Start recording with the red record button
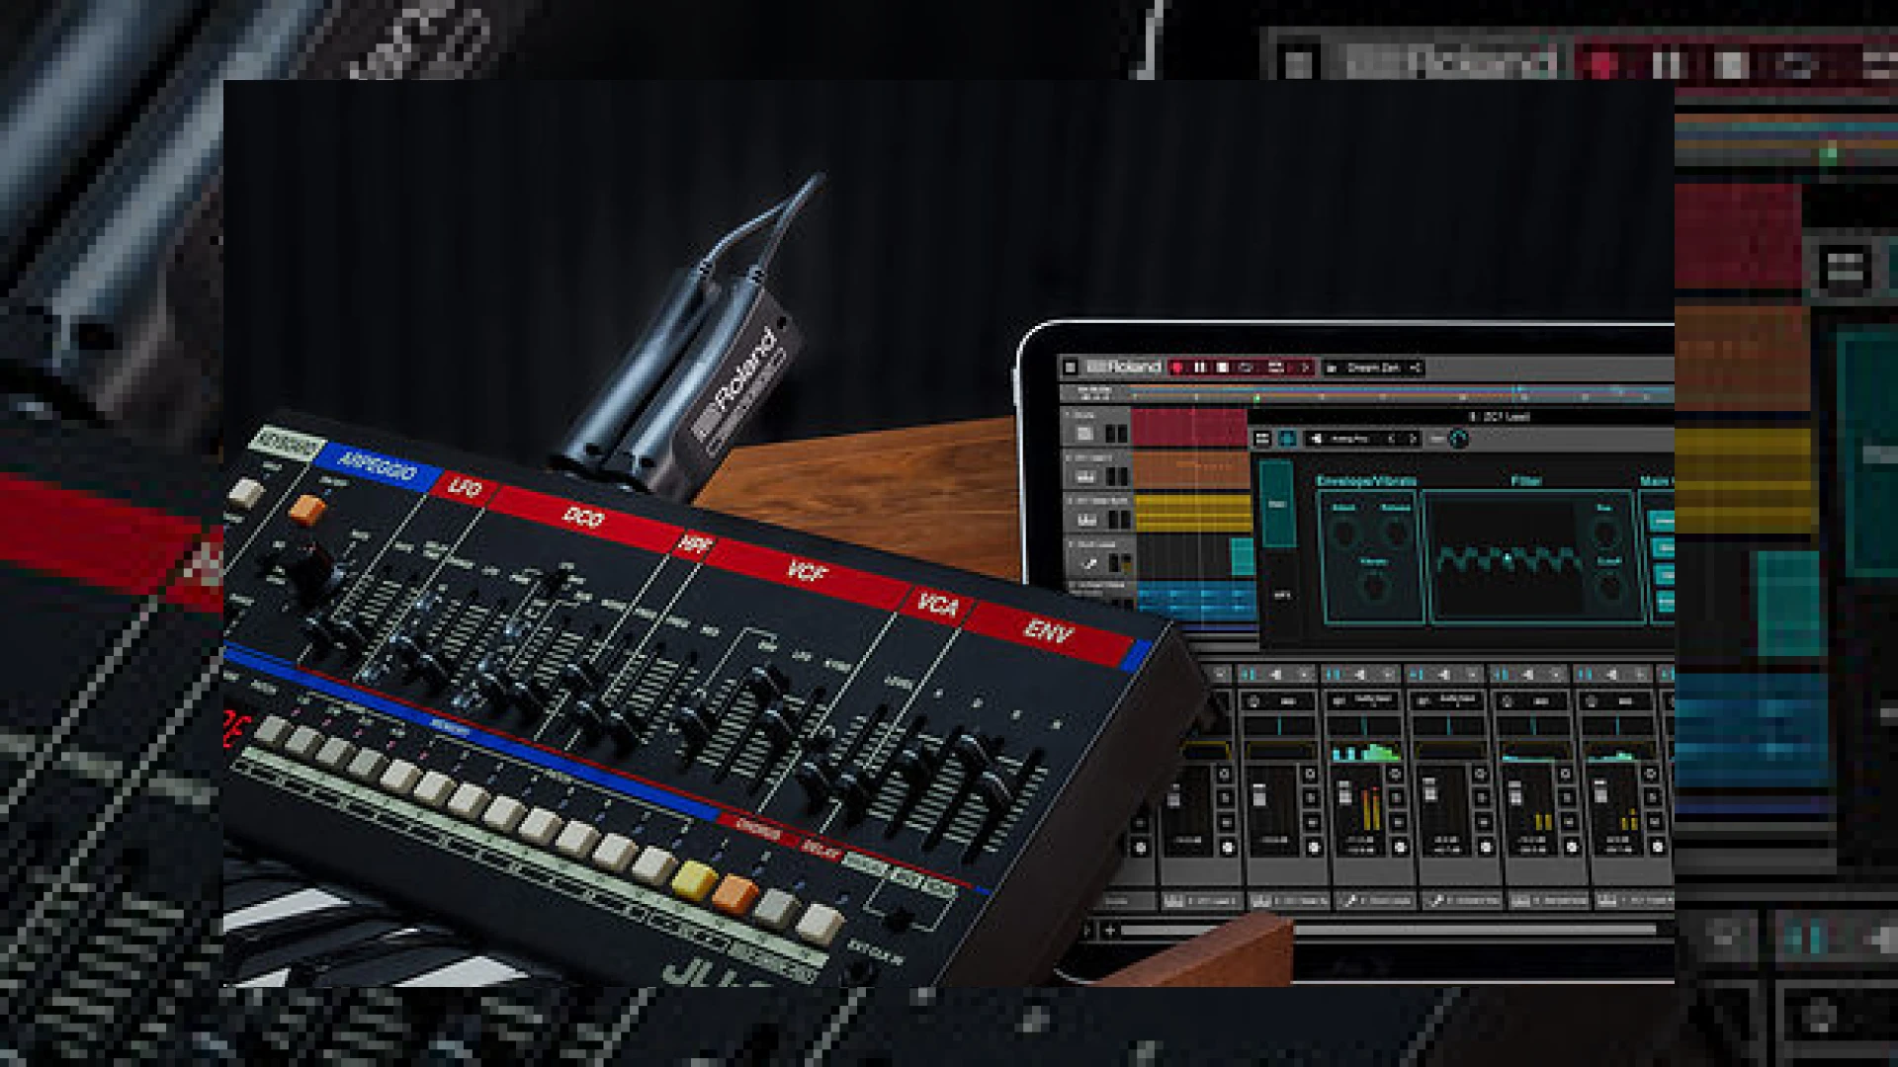This screenshot has height=1067, width=1898. pos(1177,368)
